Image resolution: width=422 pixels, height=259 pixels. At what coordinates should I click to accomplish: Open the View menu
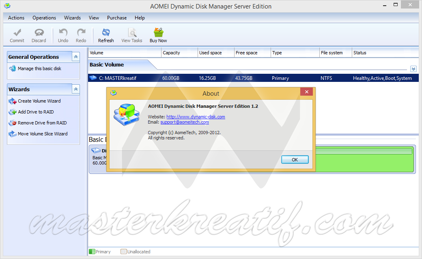point(94,18)
